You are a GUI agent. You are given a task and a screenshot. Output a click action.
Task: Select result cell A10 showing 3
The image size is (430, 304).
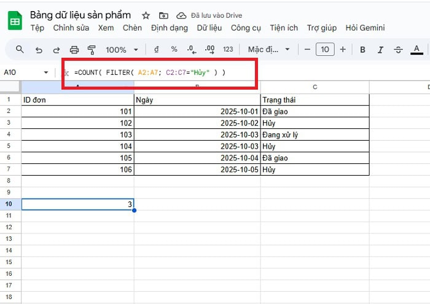77,205
